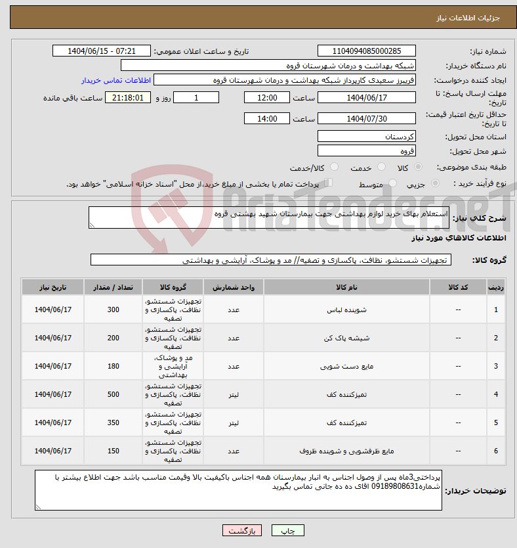Click the شرح کلی نیاز description text area

[x=269, y=217]
